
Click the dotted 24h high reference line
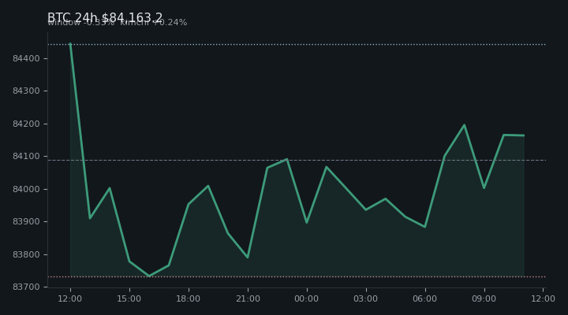click(297, 44)
